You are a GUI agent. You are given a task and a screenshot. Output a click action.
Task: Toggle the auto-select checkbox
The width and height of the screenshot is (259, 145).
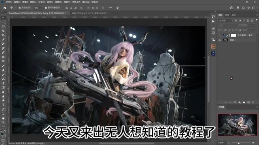click(x=19, y=8)
